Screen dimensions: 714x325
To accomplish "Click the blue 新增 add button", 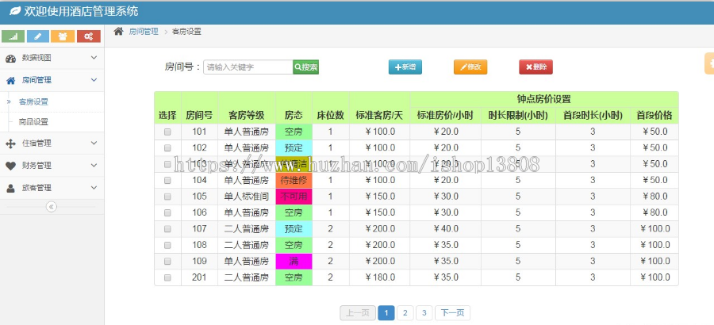I will (405, 67).
